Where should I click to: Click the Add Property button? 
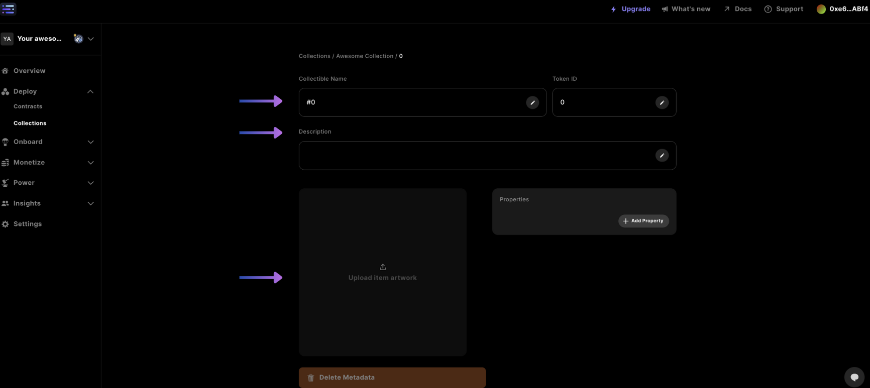coord(643,221)
